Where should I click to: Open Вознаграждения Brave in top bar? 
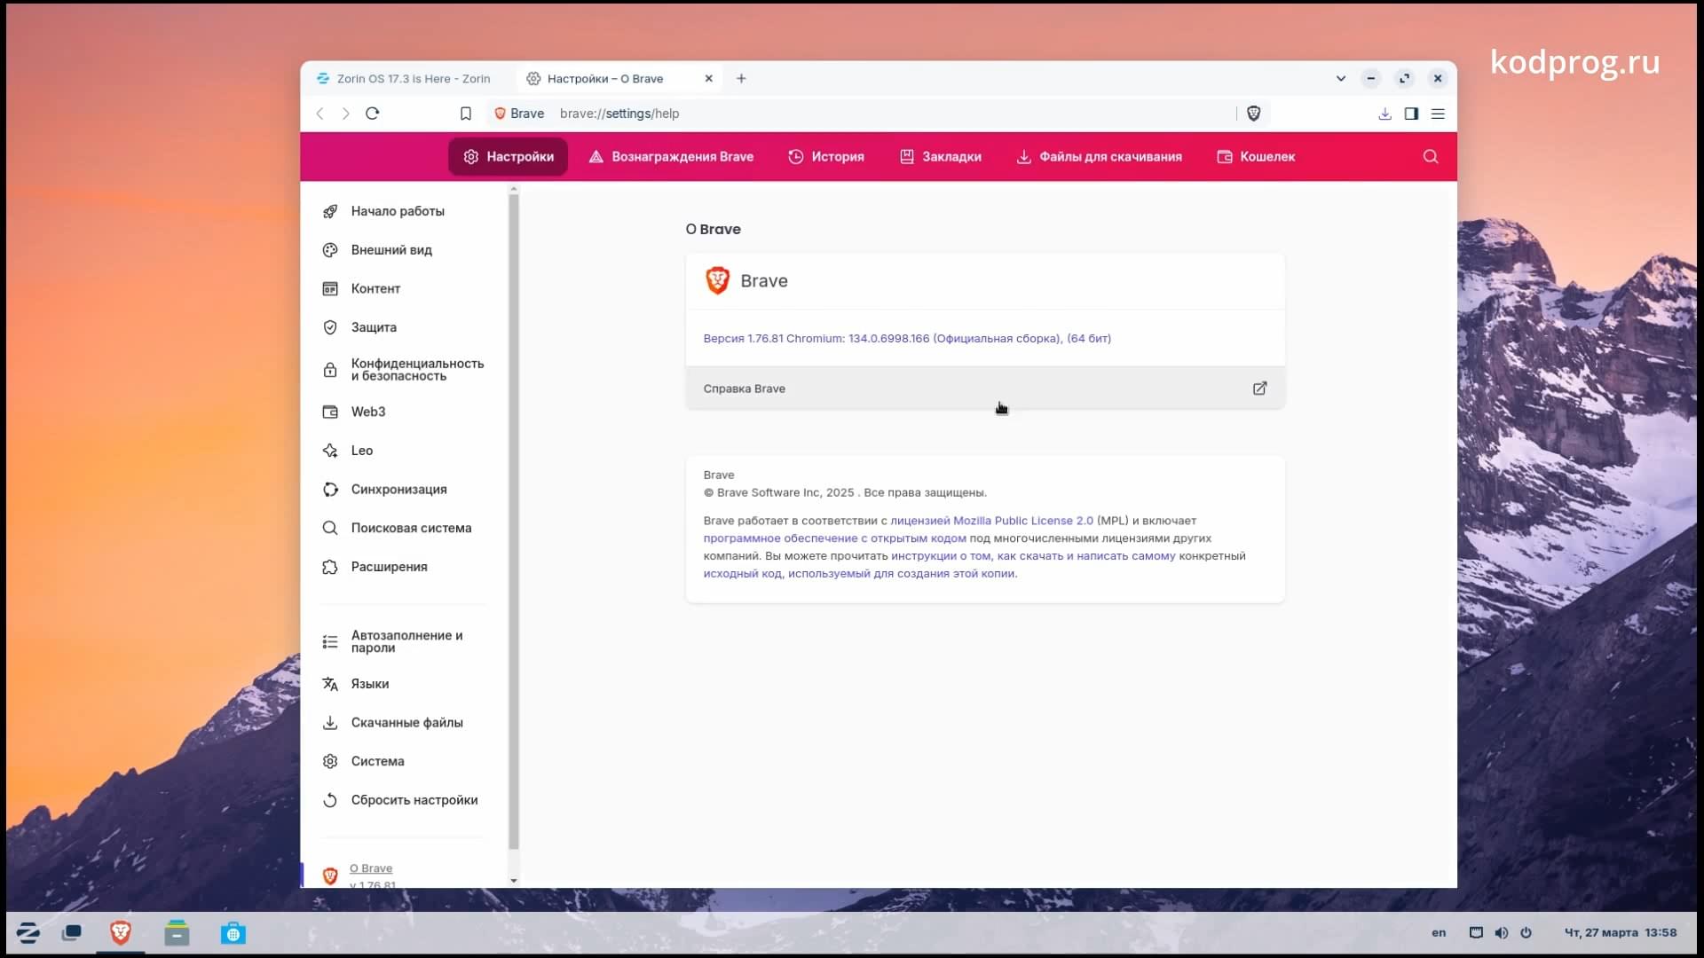coord(671,157)
